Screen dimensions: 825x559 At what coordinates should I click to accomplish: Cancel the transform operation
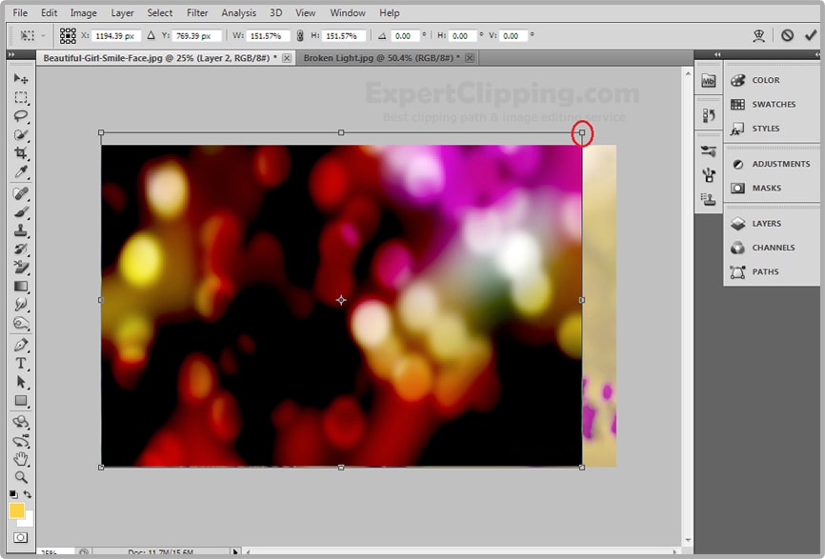click(x=787, y=35)
